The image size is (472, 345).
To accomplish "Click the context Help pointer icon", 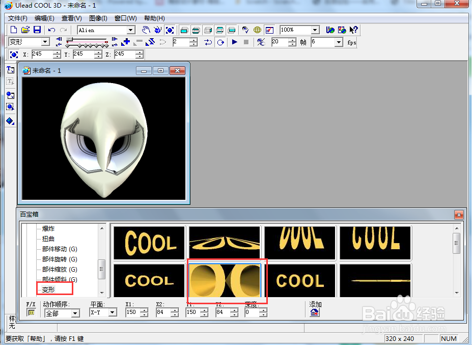I will 353,30.
